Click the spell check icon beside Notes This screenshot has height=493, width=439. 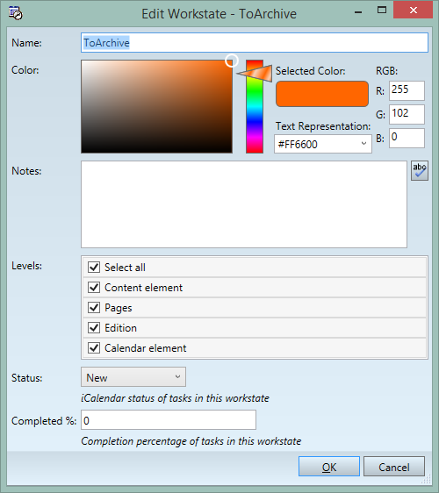point(419,171)
